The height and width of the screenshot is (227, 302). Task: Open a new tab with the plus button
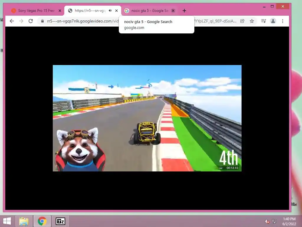[184, 11]
